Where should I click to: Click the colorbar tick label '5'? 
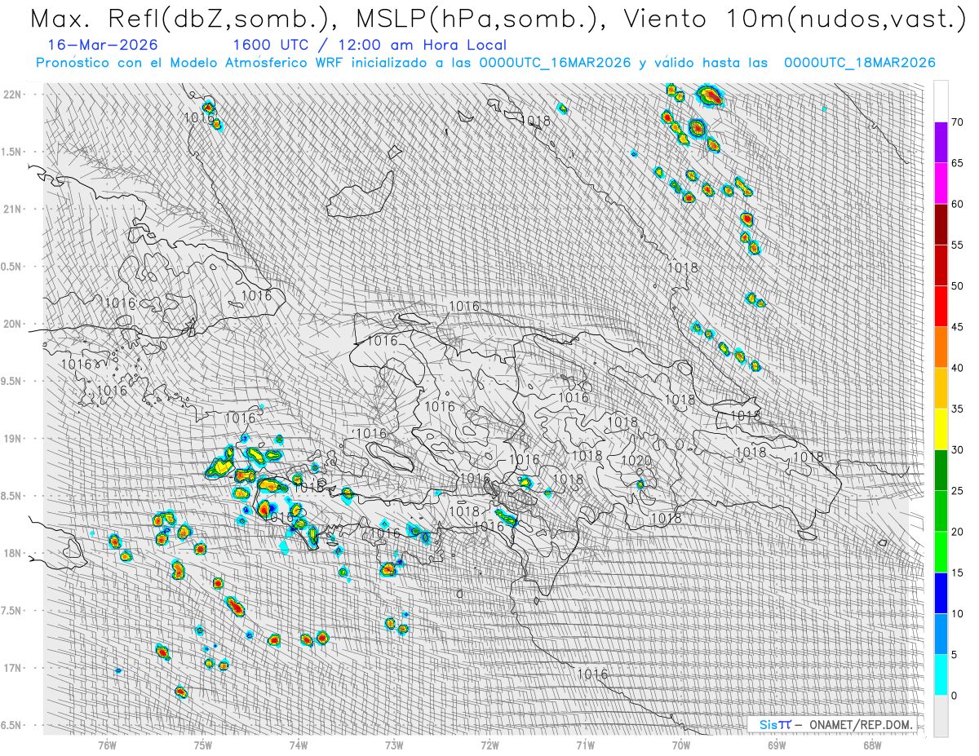(x=954, y=654)
